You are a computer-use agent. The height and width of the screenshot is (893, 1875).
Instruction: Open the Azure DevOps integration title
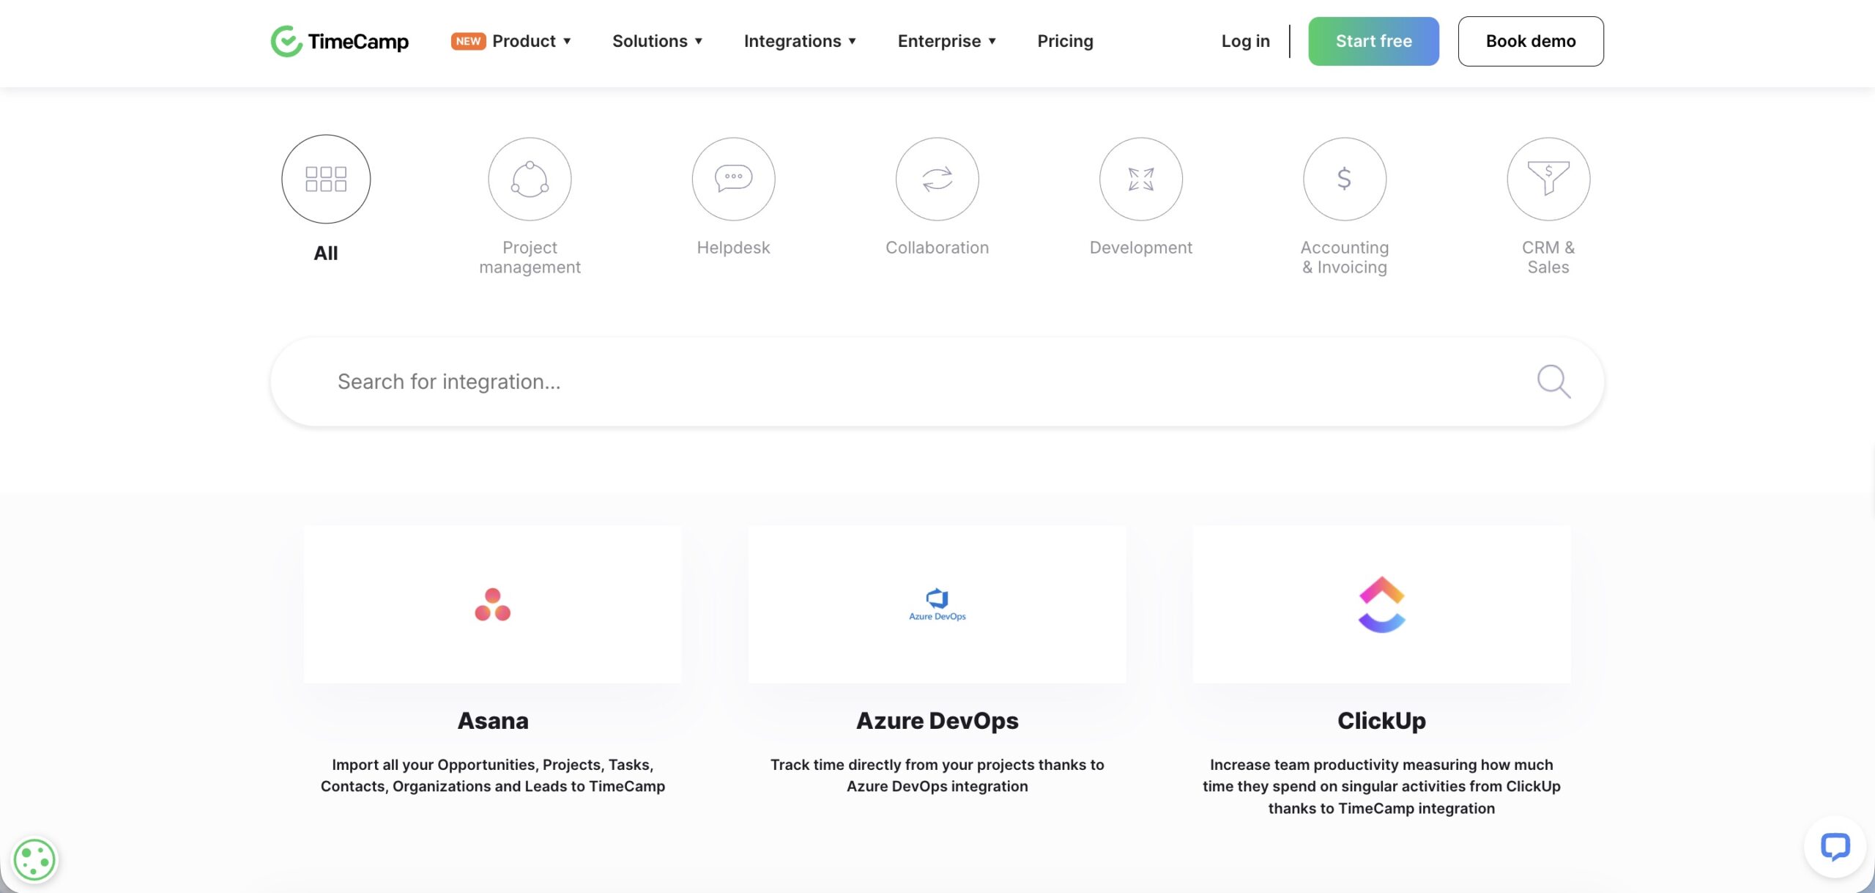(x=937, y=721)
